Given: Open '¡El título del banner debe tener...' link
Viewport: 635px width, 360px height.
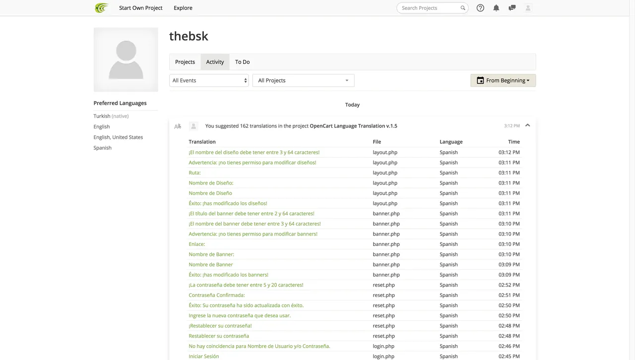Looking at the screenshot, I should pos(252,214).
